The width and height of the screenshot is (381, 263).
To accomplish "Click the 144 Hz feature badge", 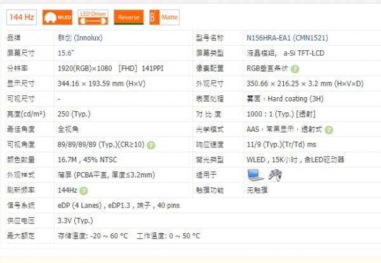I will pyautogui.click(x=22, y=17).
